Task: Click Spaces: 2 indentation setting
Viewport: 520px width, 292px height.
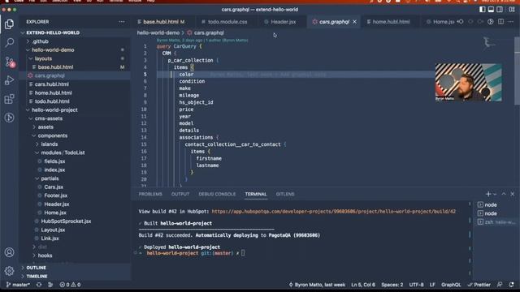Action: tap(392, 285)
